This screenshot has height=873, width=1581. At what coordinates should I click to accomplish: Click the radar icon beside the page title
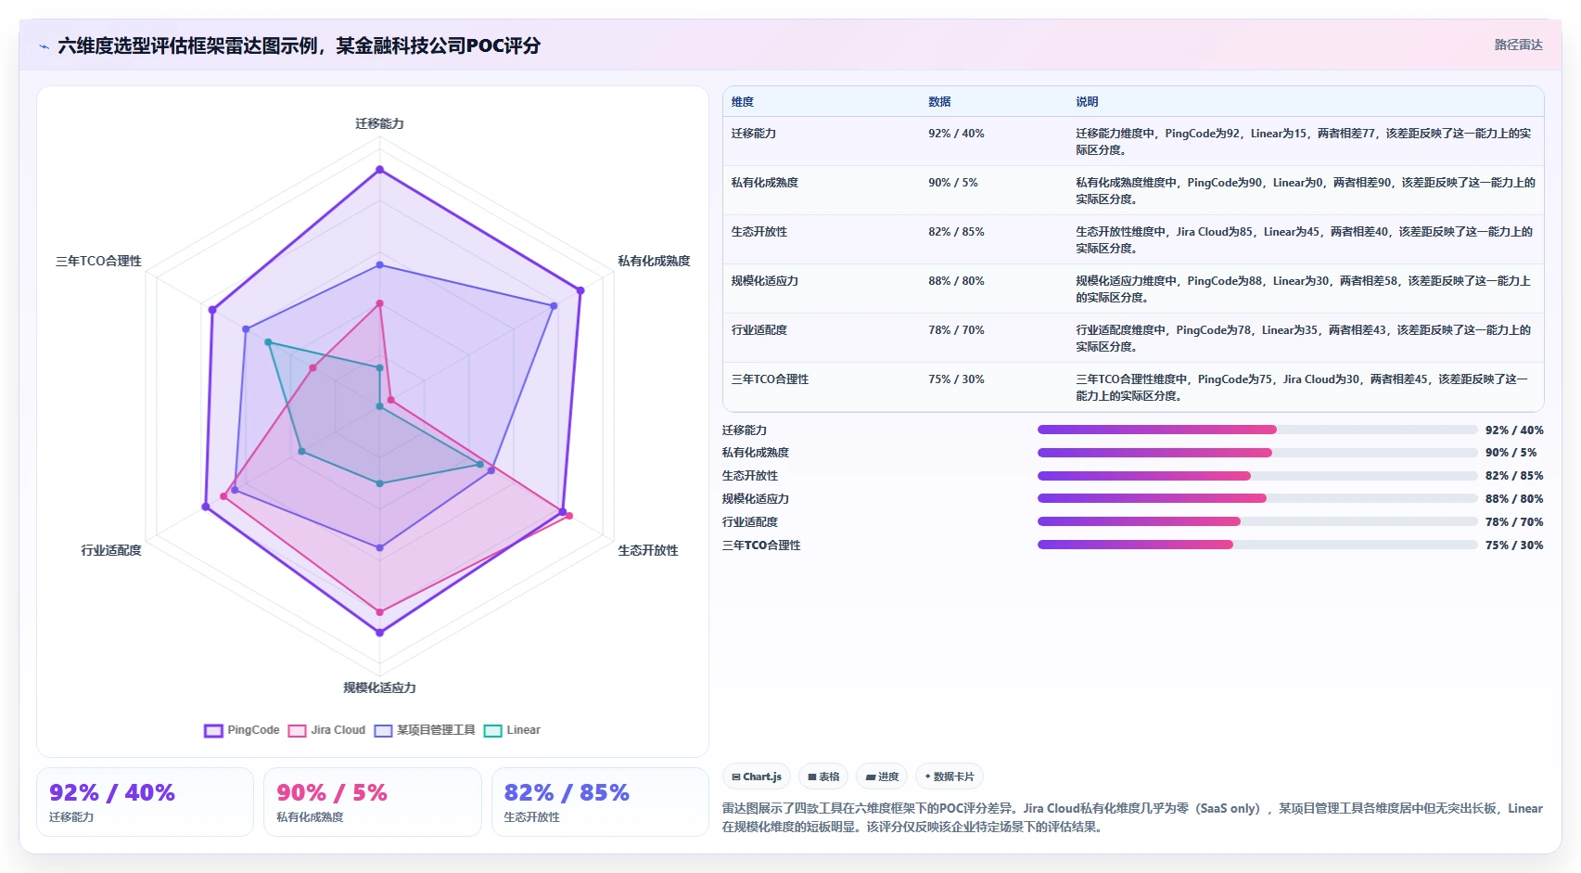point(44,46)
